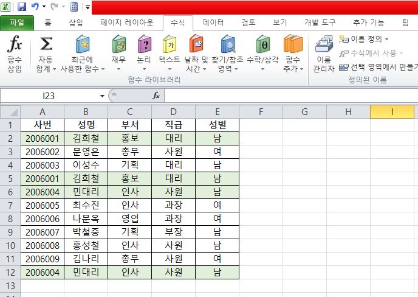The height and width of the screenshot is (297, 418).
Task: Click cell containing 이성수
Action: point(86,166)
